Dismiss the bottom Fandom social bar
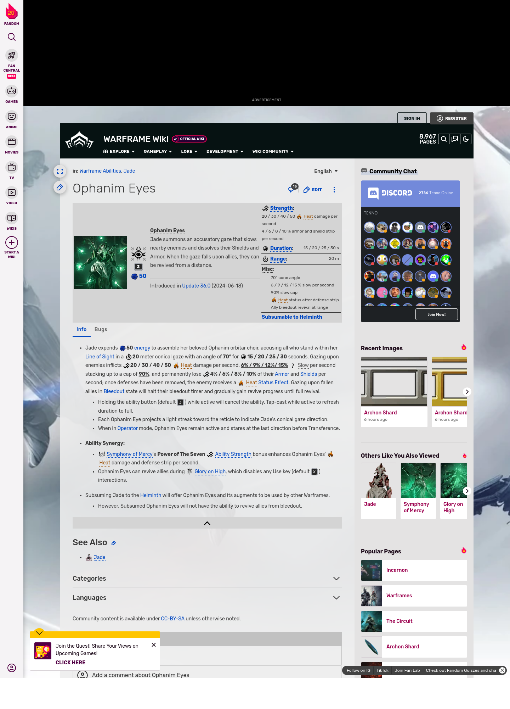Viewport: 510px width, 709px height. (x=502, y=670)
